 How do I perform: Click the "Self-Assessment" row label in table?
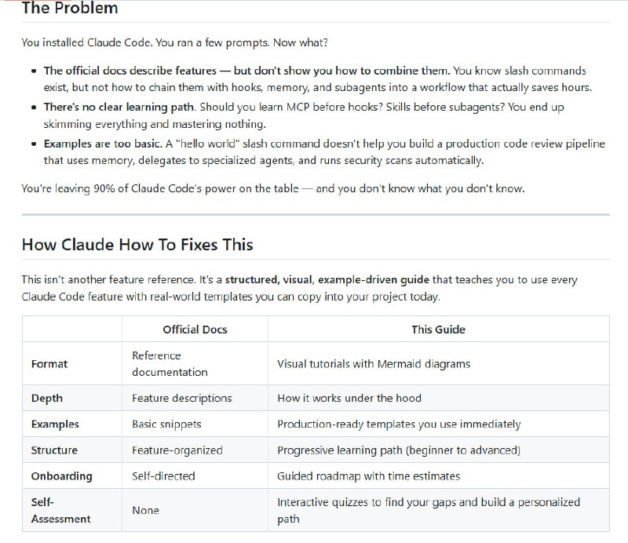(x=60, y=510)
